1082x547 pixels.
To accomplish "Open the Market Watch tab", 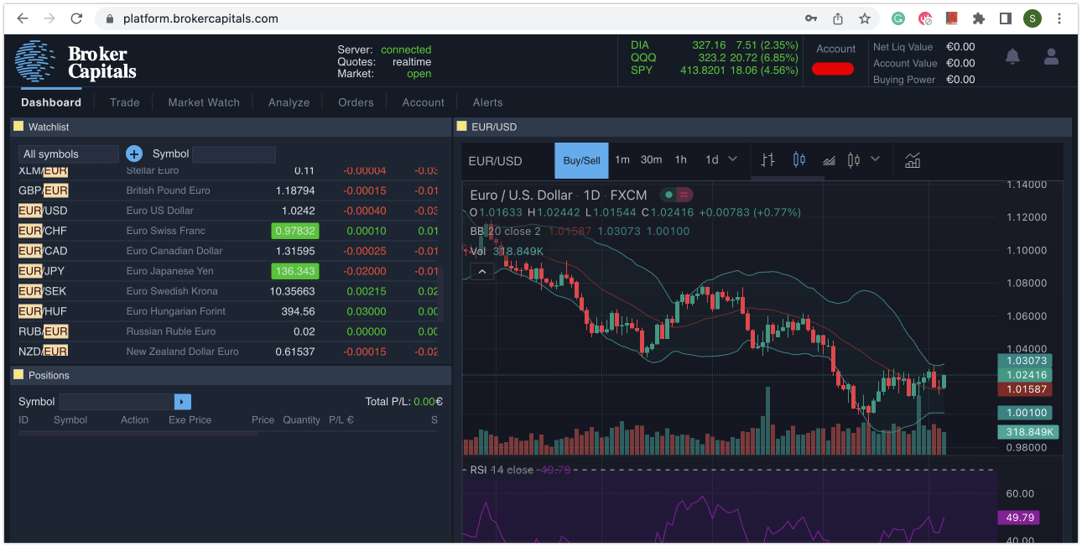I will pyautogui.click(x=204, y=102).
